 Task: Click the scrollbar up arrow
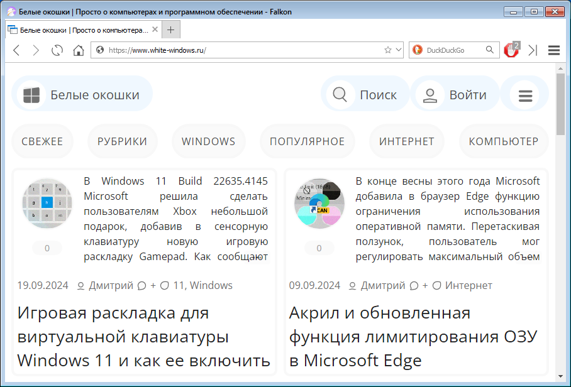click(x=560, y=68)
